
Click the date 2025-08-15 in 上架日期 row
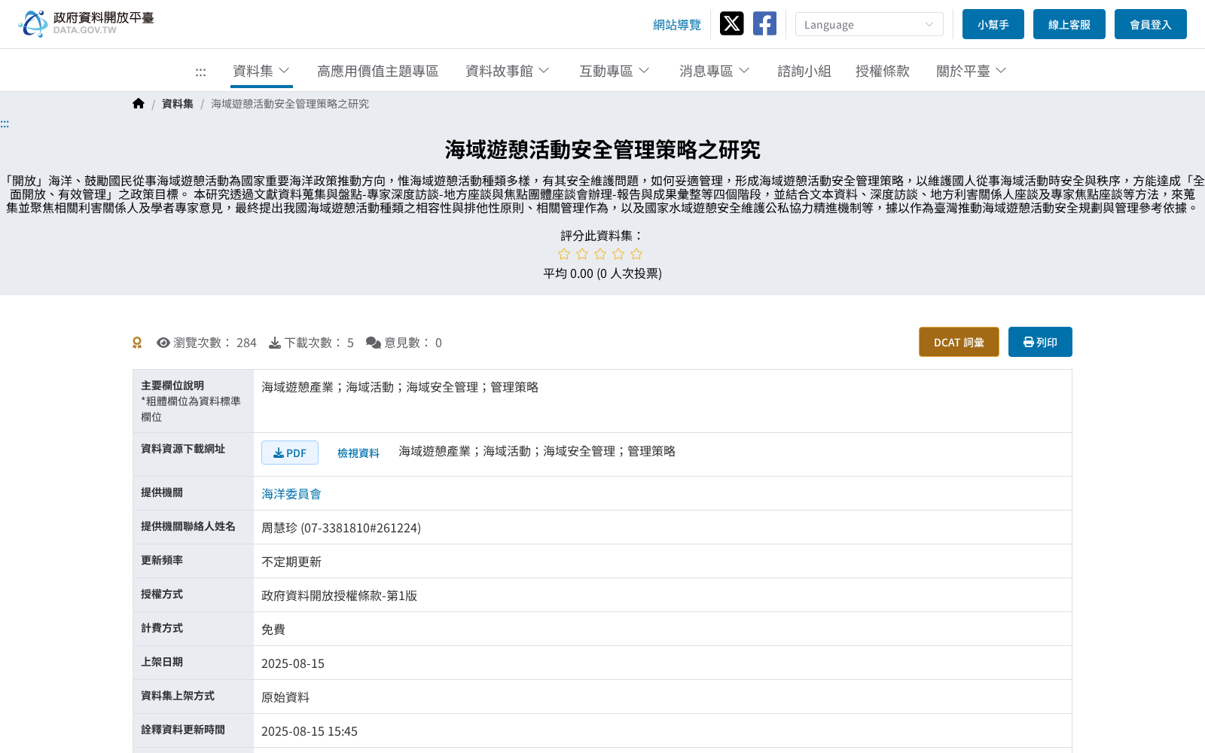[293, 663]
